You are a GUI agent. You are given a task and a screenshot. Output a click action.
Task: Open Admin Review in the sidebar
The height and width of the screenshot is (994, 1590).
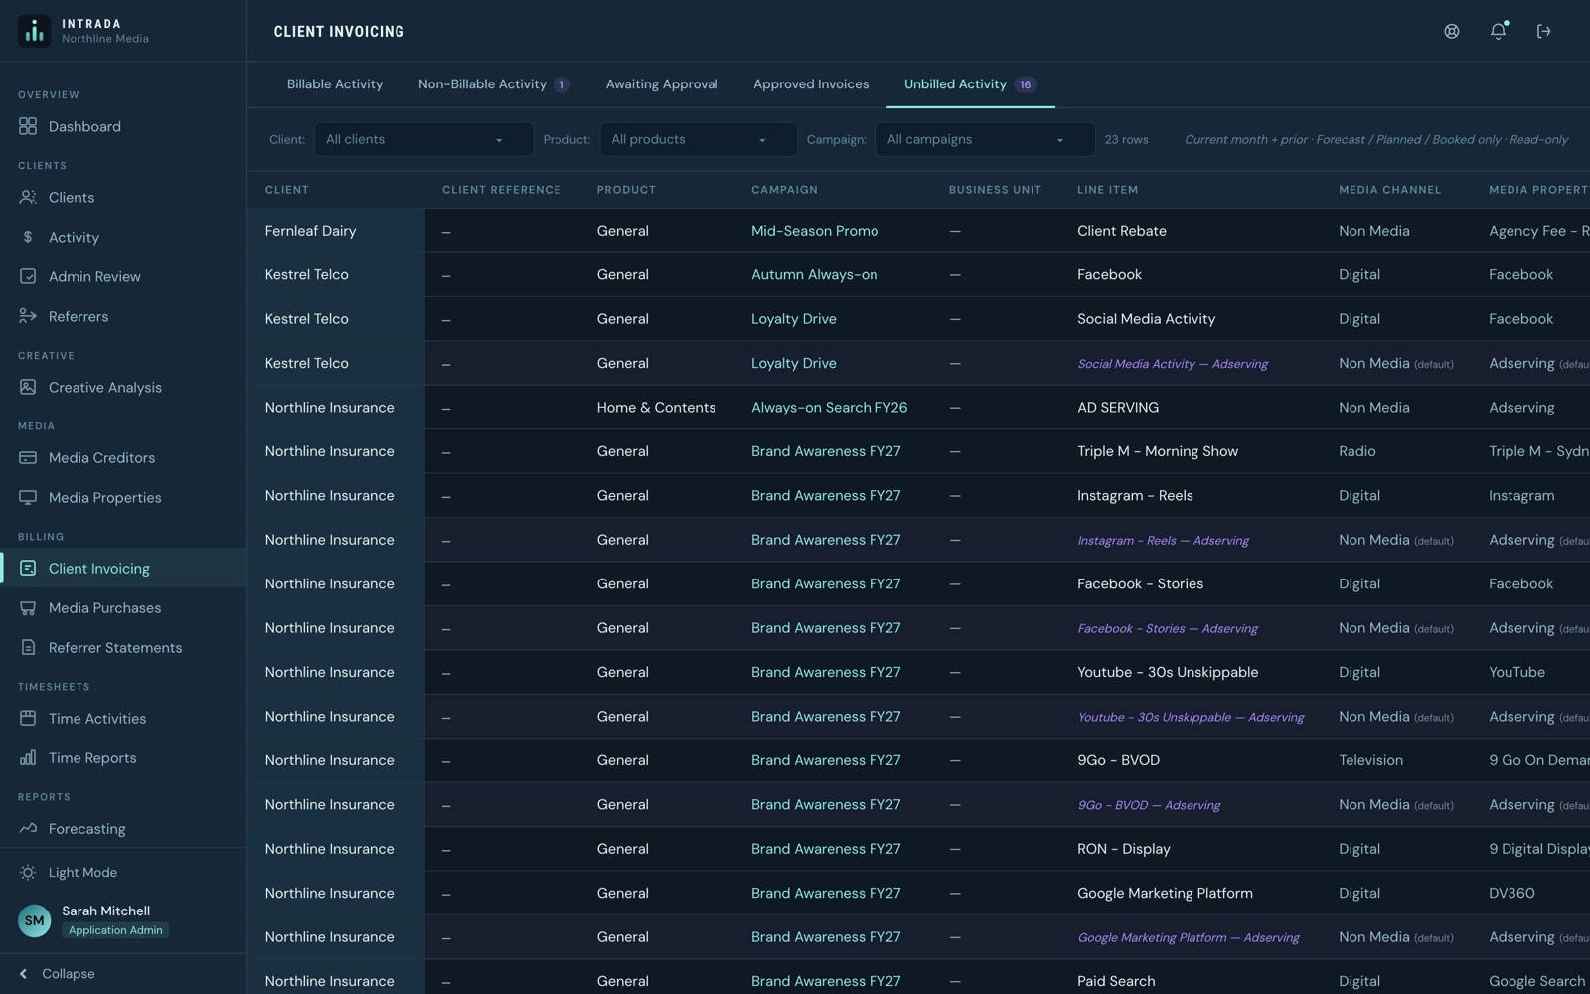point(123,276)
